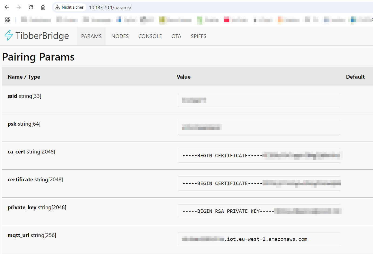Open the browser home page icon
The width and height of the screenshot is (373, 254).
[43, 7]
